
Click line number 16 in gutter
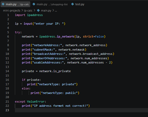tap(7, 80)
